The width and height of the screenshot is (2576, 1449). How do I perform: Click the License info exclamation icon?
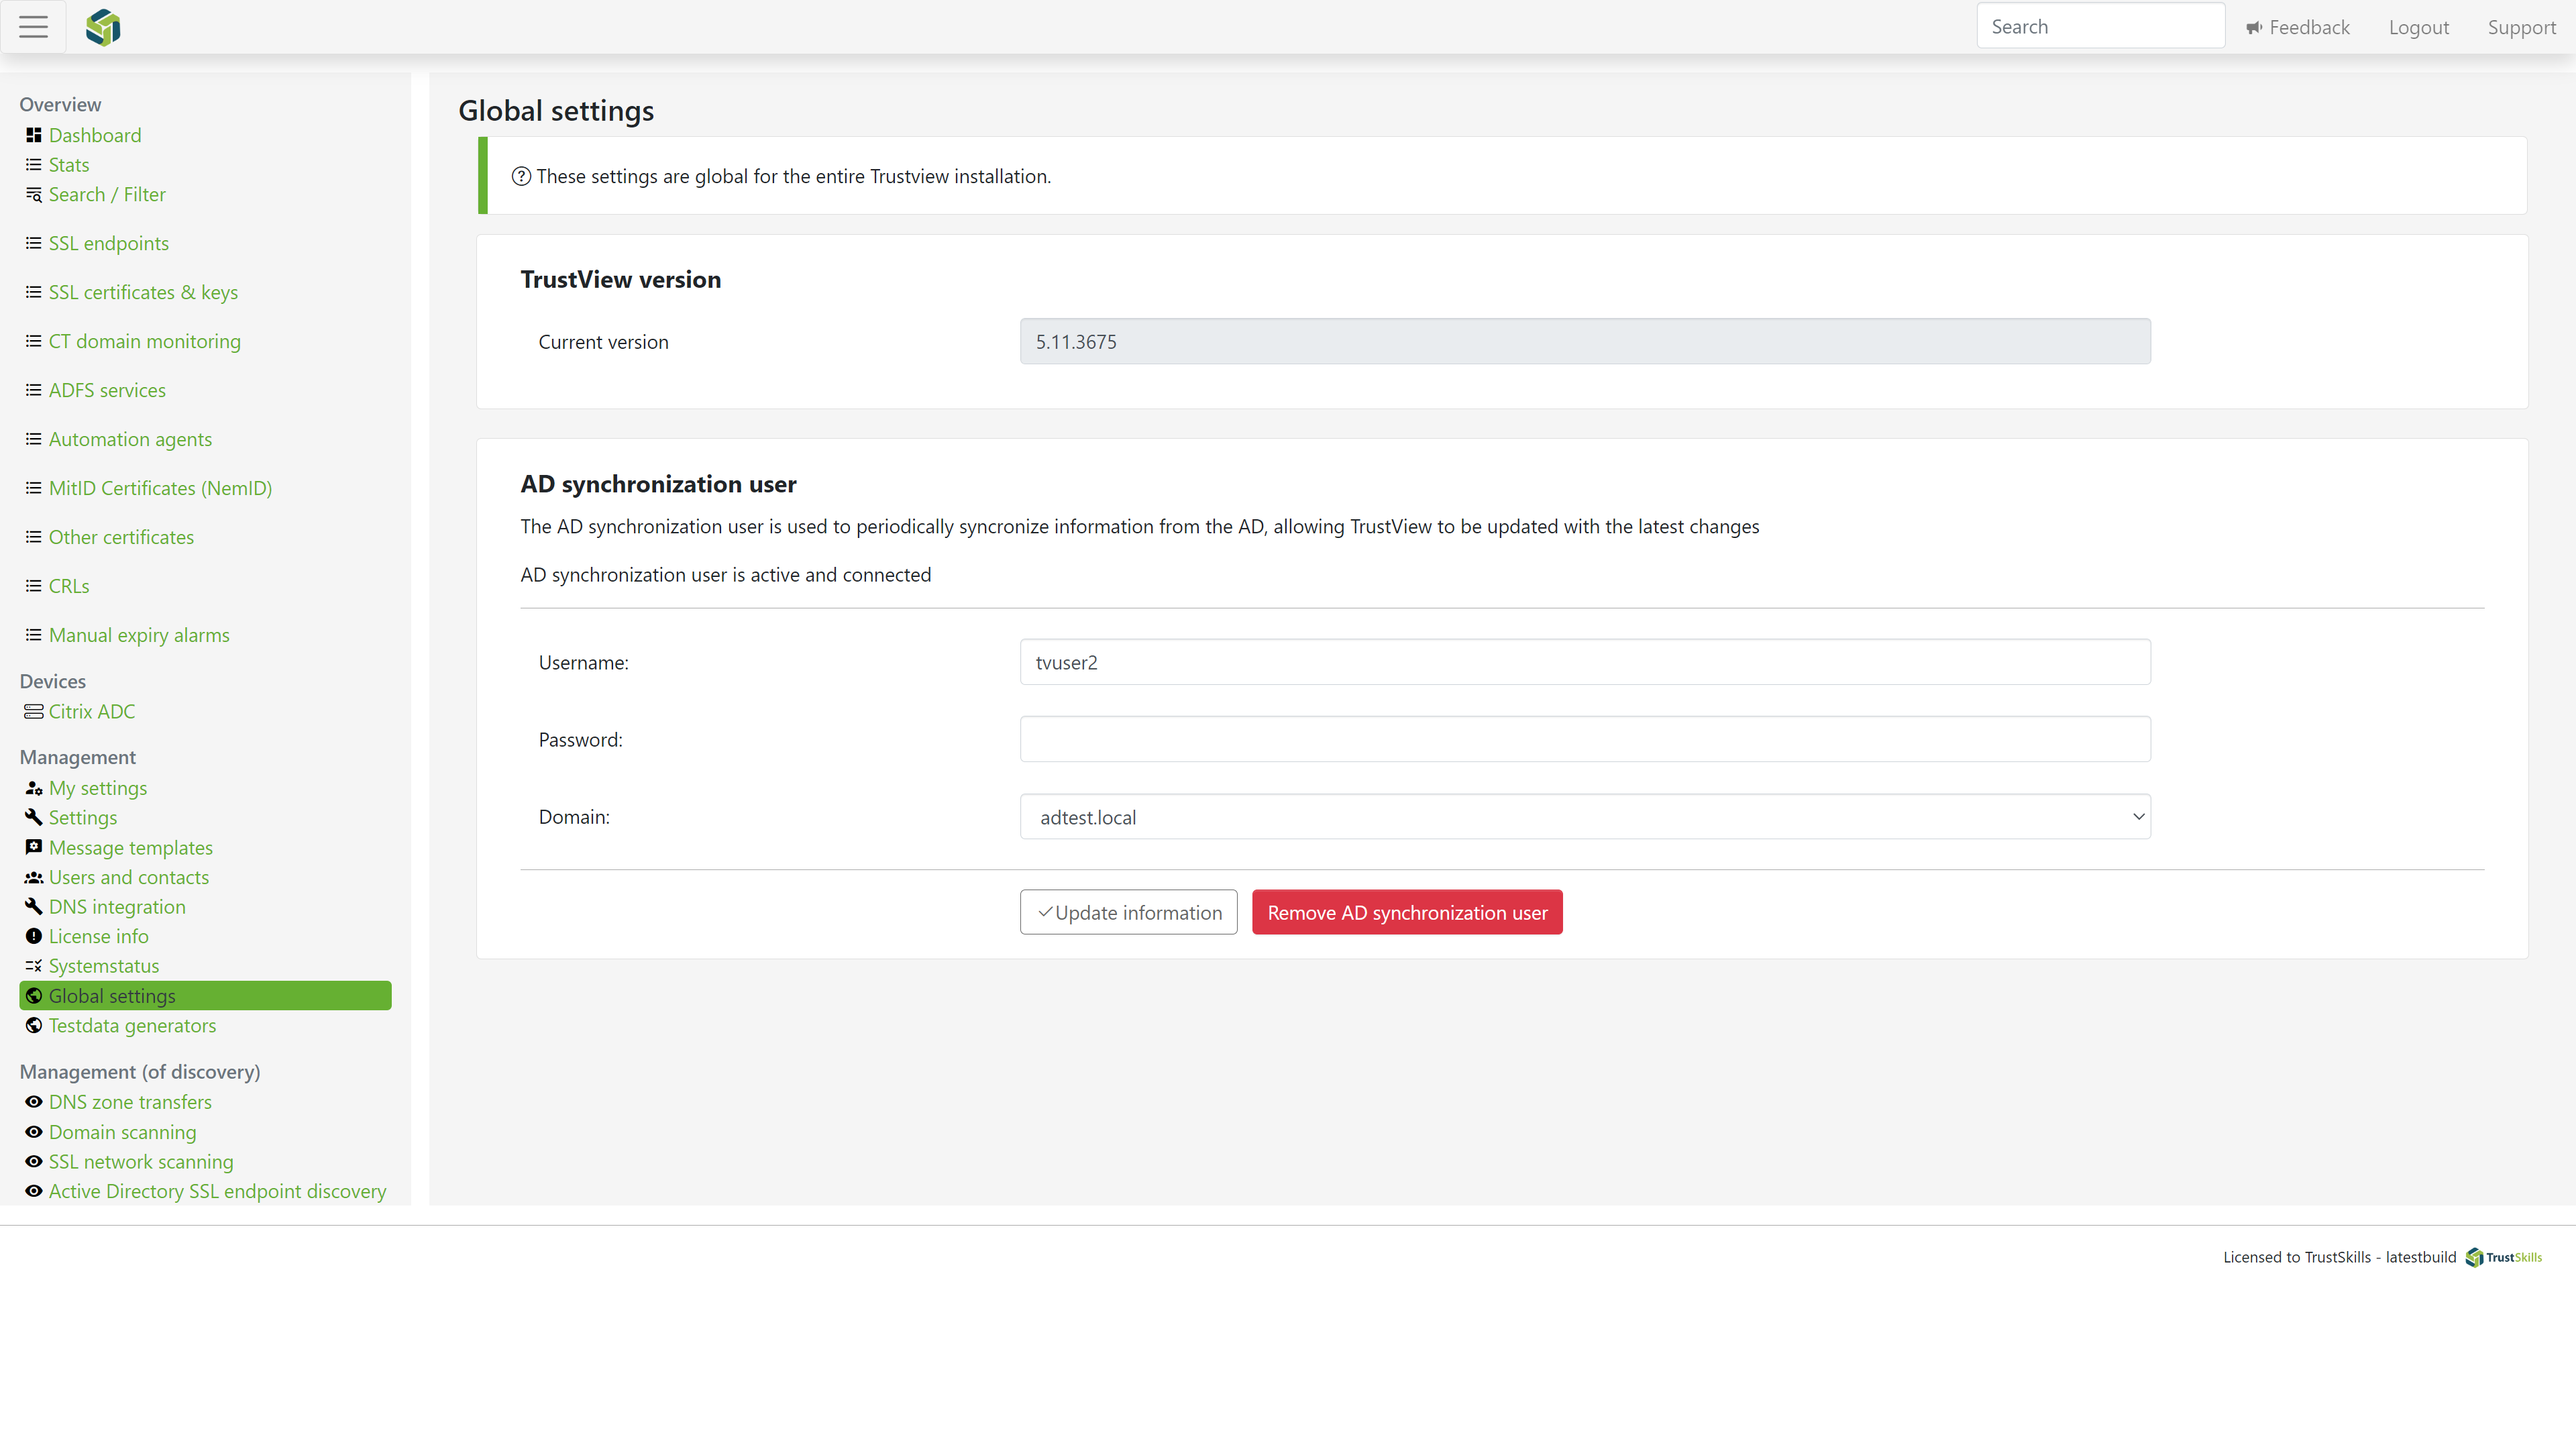[34, 937]
